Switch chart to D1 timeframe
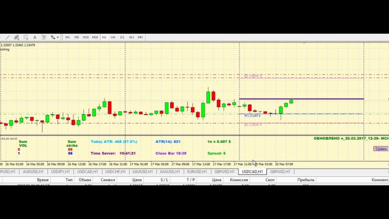The image size is (389, 219). tap(122, 37)
